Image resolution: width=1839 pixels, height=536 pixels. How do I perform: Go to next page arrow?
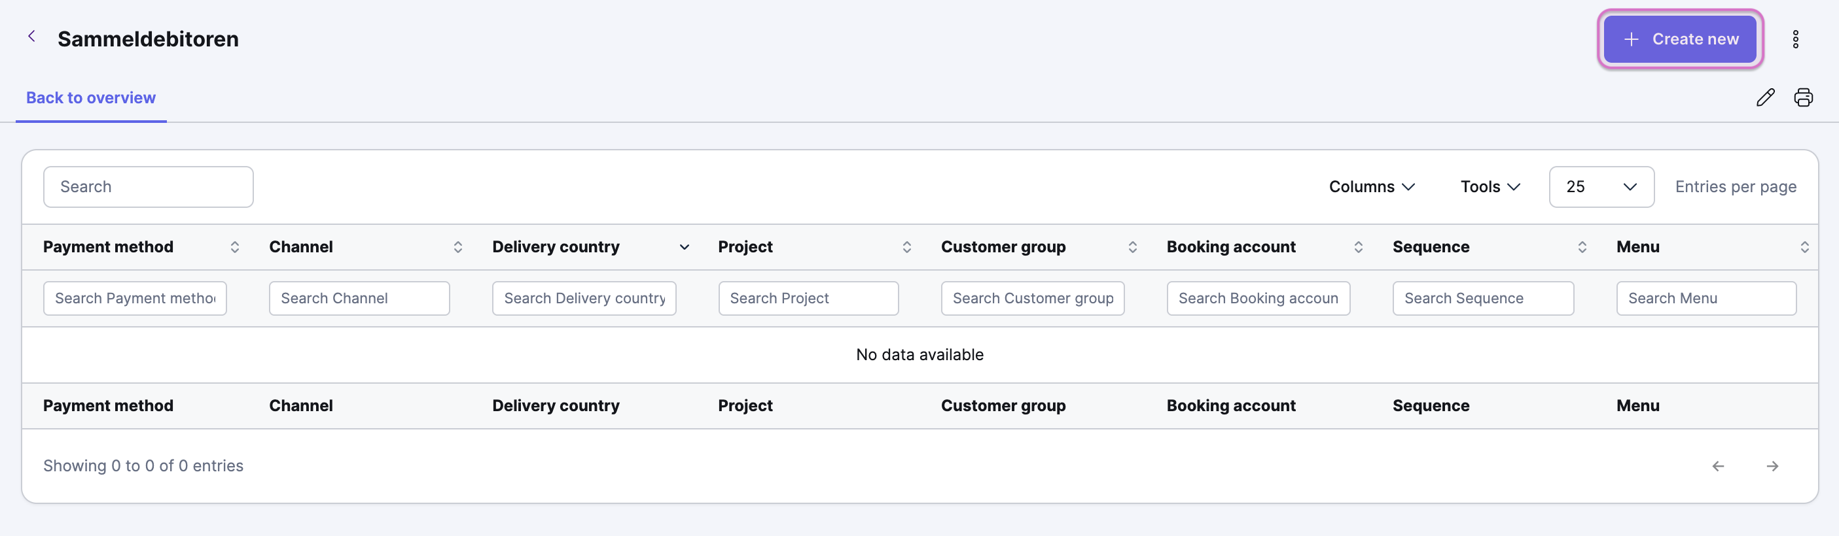click(1773, 466)
